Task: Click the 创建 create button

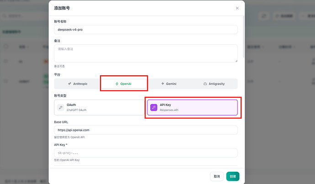Action: coord(233,176)
